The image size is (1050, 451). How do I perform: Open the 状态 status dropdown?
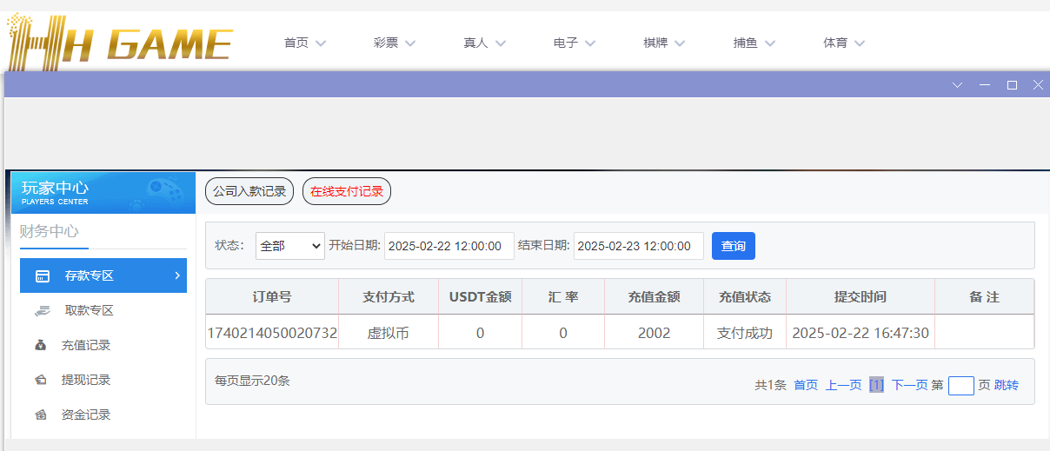[x=289, y=246]
